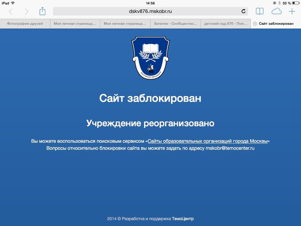This screenshot has height=226, width=301.
Task: Show iCloud Tabs cloud icon
Action: coord(276,11)
